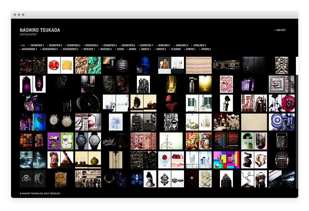The image size is (309, 211).
Task: Click the NAOHIRO TSUKADA site title
Action: coord(40,30)
